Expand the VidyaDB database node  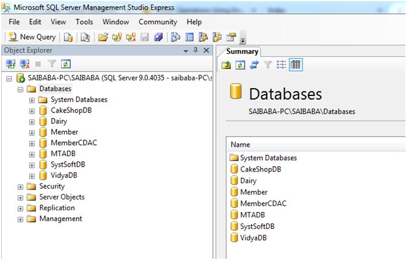click(32, 176)
